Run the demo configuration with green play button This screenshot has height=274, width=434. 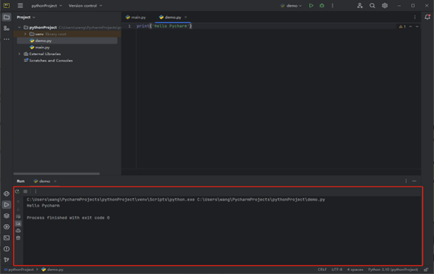[x=311, y=6]
